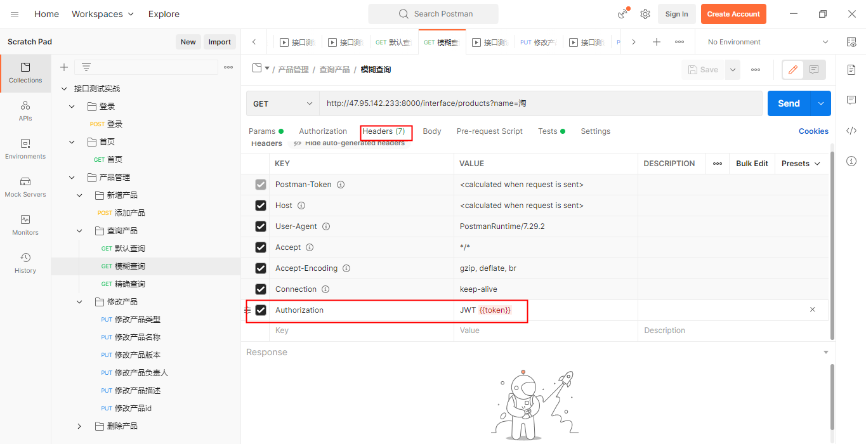The height and width of the screenshot is (444, 866).
Task: Switch to the Body tab
Action: pos(431,131)
